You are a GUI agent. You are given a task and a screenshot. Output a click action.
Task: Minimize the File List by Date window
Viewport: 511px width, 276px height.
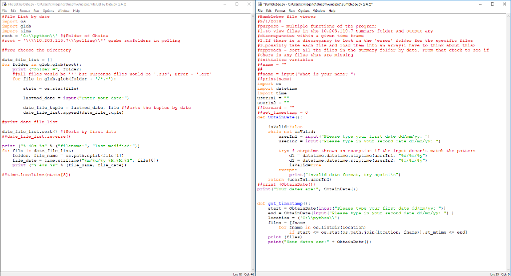pyautogui.click(x=225, y=4)
